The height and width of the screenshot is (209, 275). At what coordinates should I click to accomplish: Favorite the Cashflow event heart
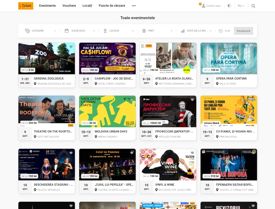pyautogui.click(x=132, y=47)
